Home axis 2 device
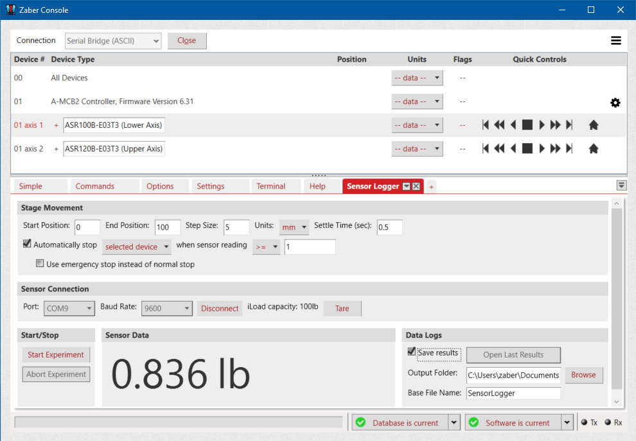 [x=594, y=148]
